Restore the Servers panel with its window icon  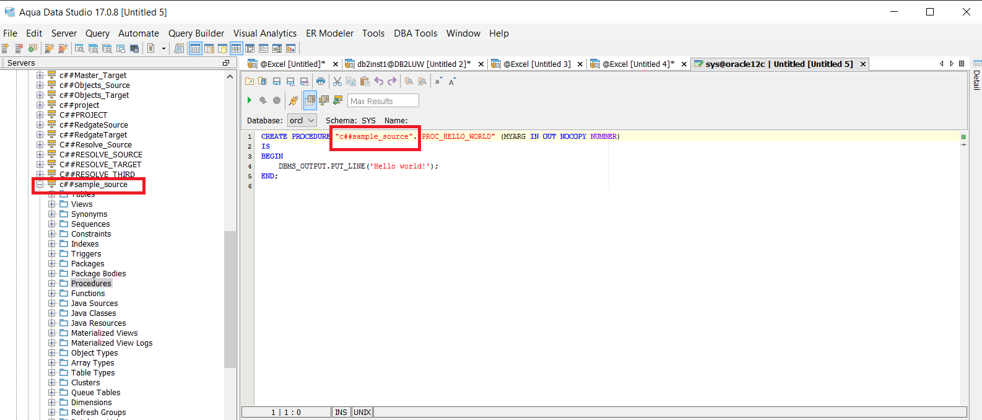(x=226, y=63)
